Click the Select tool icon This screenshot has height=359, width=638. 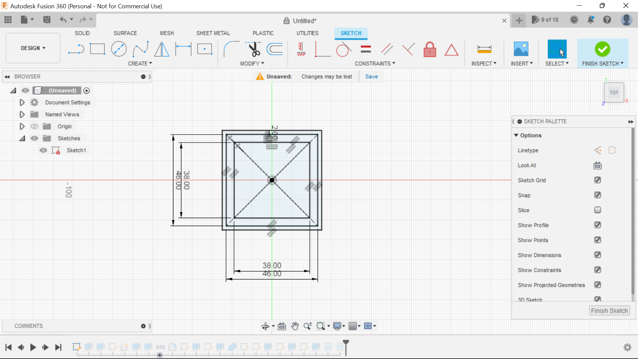(557, 49)
